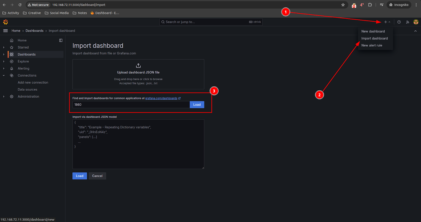421x222 pixels.
Task: Expand the Dashboards section chevron
Action: click(x=4, y=54)
